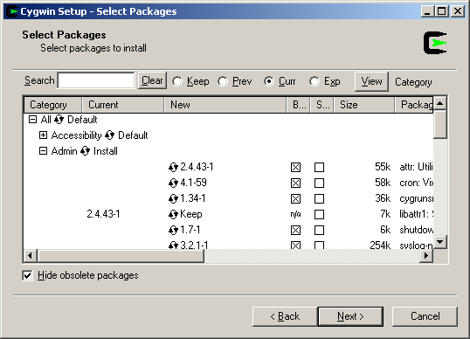Image resolution: width=470 pixels, height=339 pixels.
Task: Select the Exp radio button
Action: [x=314, y=81]
